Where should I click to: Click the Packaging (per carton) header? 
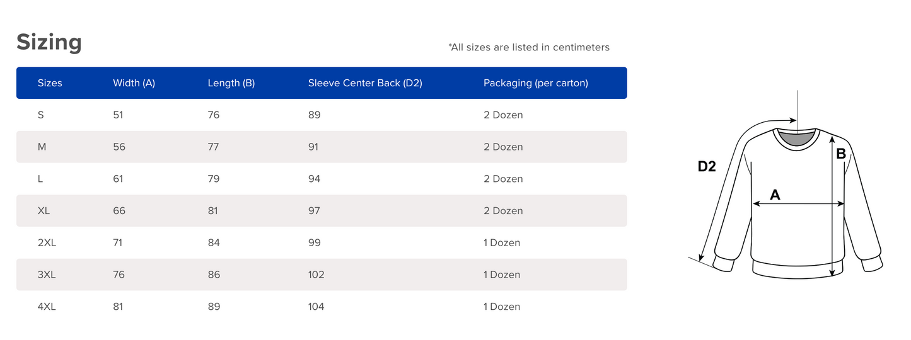coord(535,83)
